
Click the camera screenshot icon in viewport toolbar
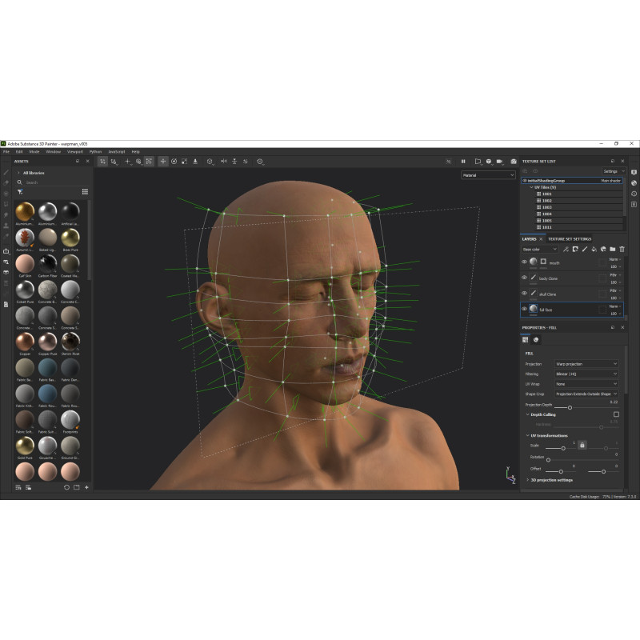tap(514, 162)
